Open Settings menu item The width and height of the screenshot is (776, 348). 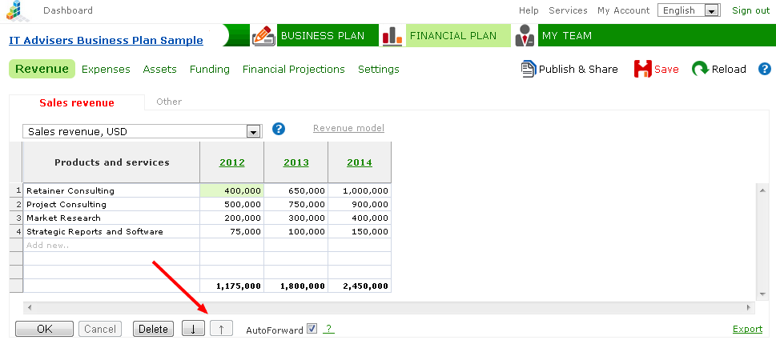[379, 70]
